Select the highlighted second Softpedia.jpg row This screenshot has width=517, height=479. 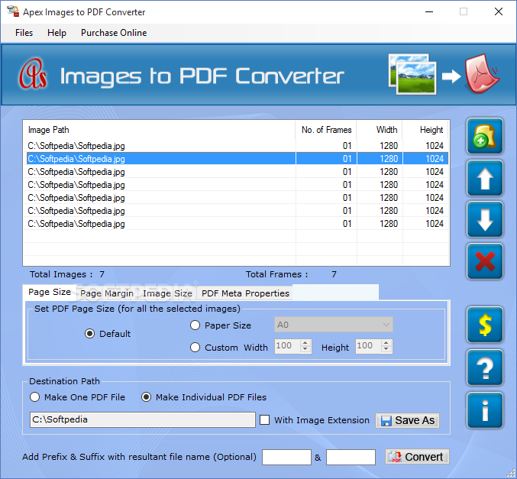pyautogui.click(x=237, y=159)
